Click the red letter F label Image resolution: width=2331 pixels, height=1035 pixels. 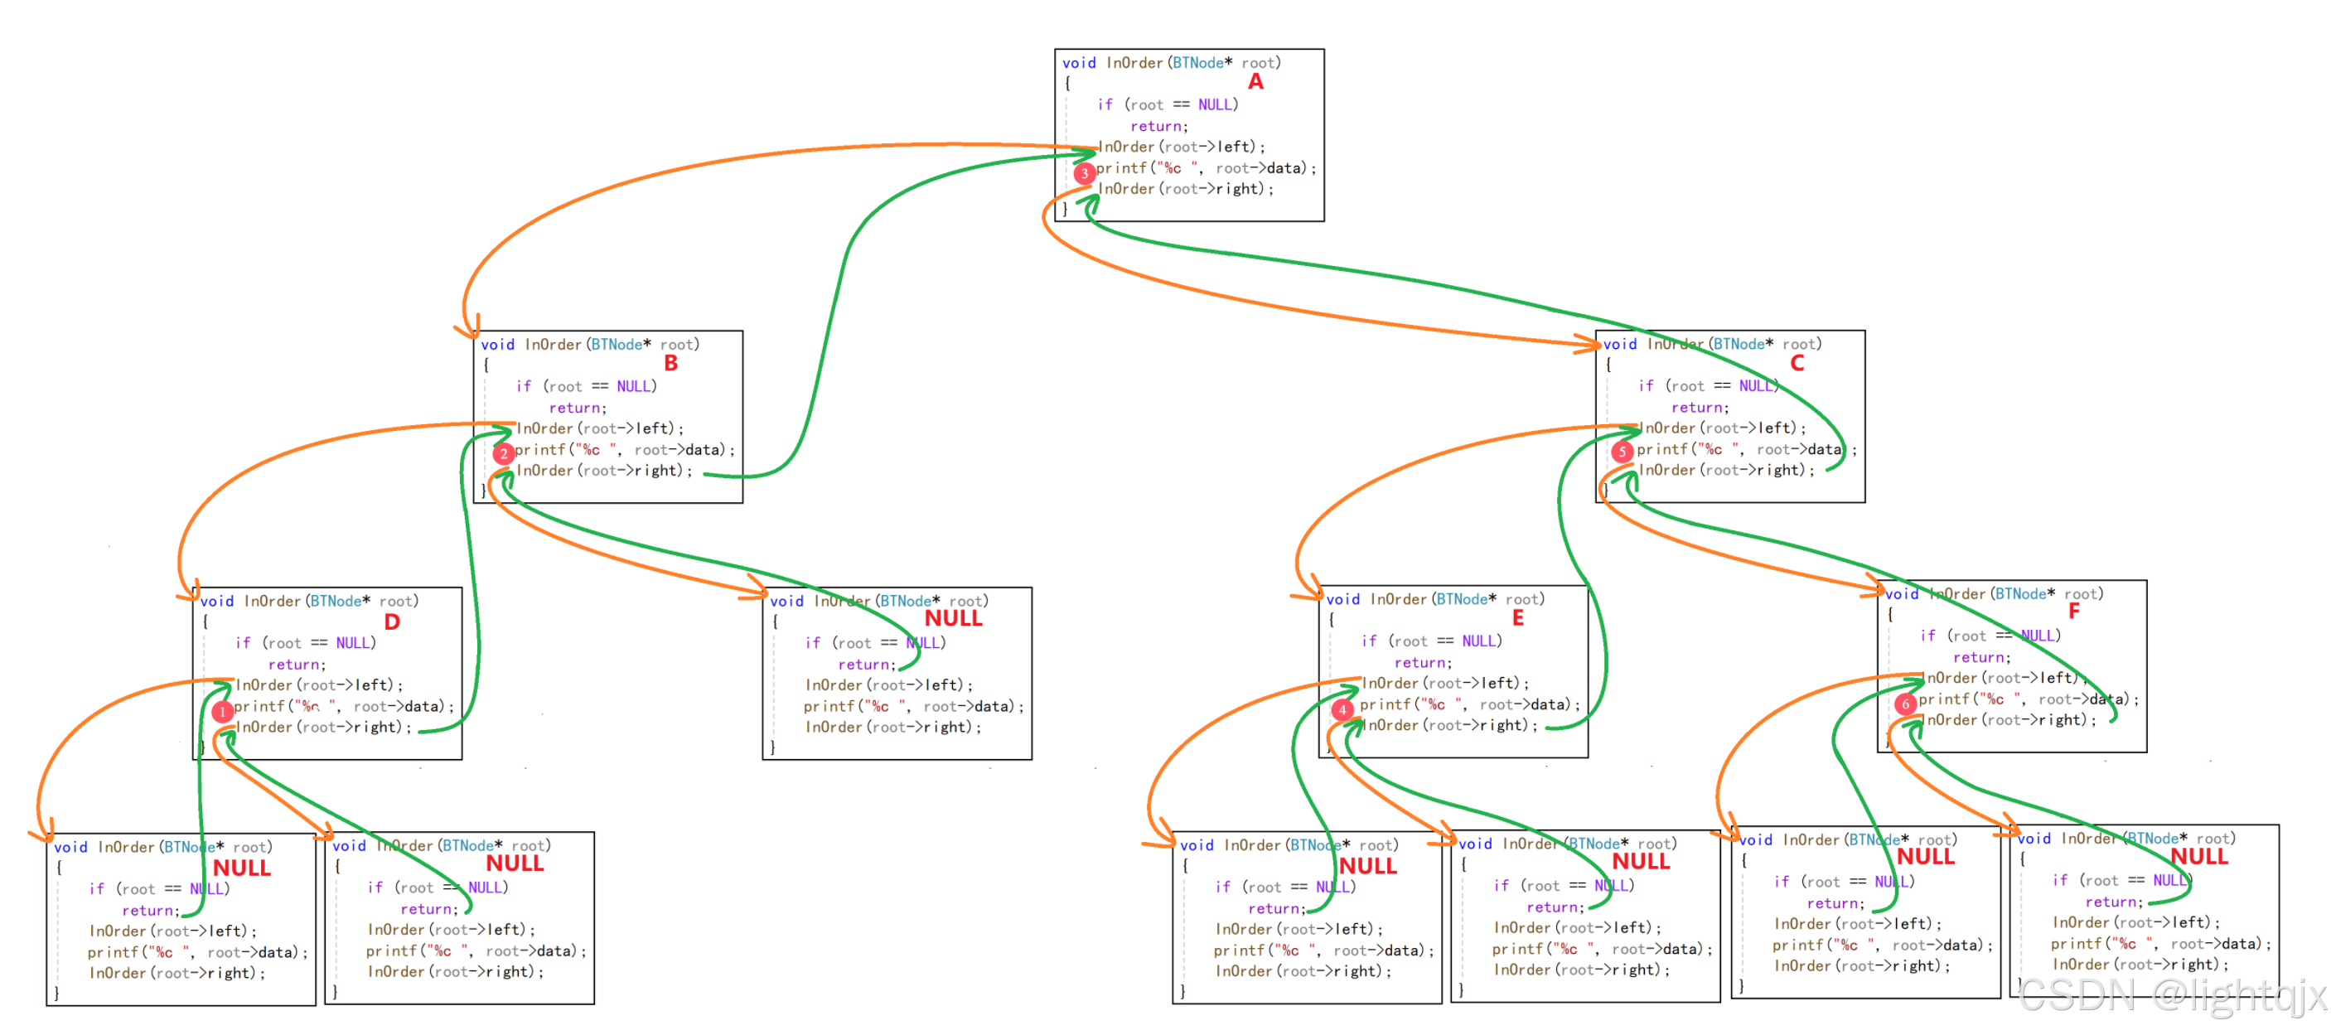point(2073,612)
